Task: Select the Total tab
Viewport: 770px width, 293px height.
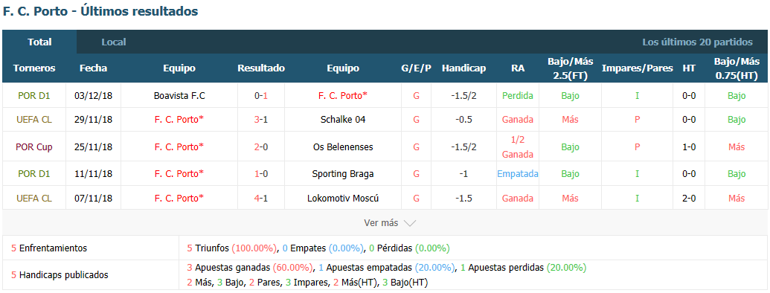Action: [39, 42]
